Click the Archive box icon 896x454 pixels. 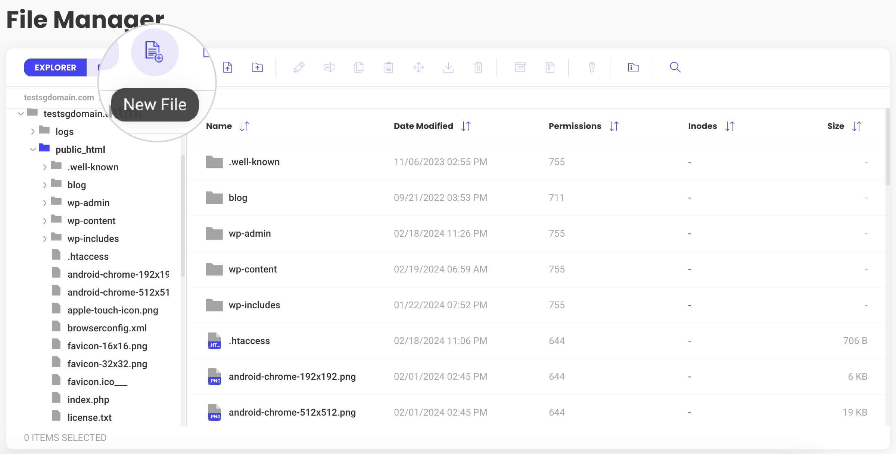[520, 67]
